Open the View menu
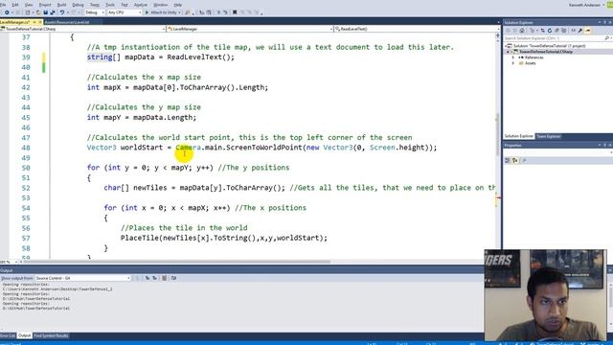This screenshot has height=345, width=613. 29,5
